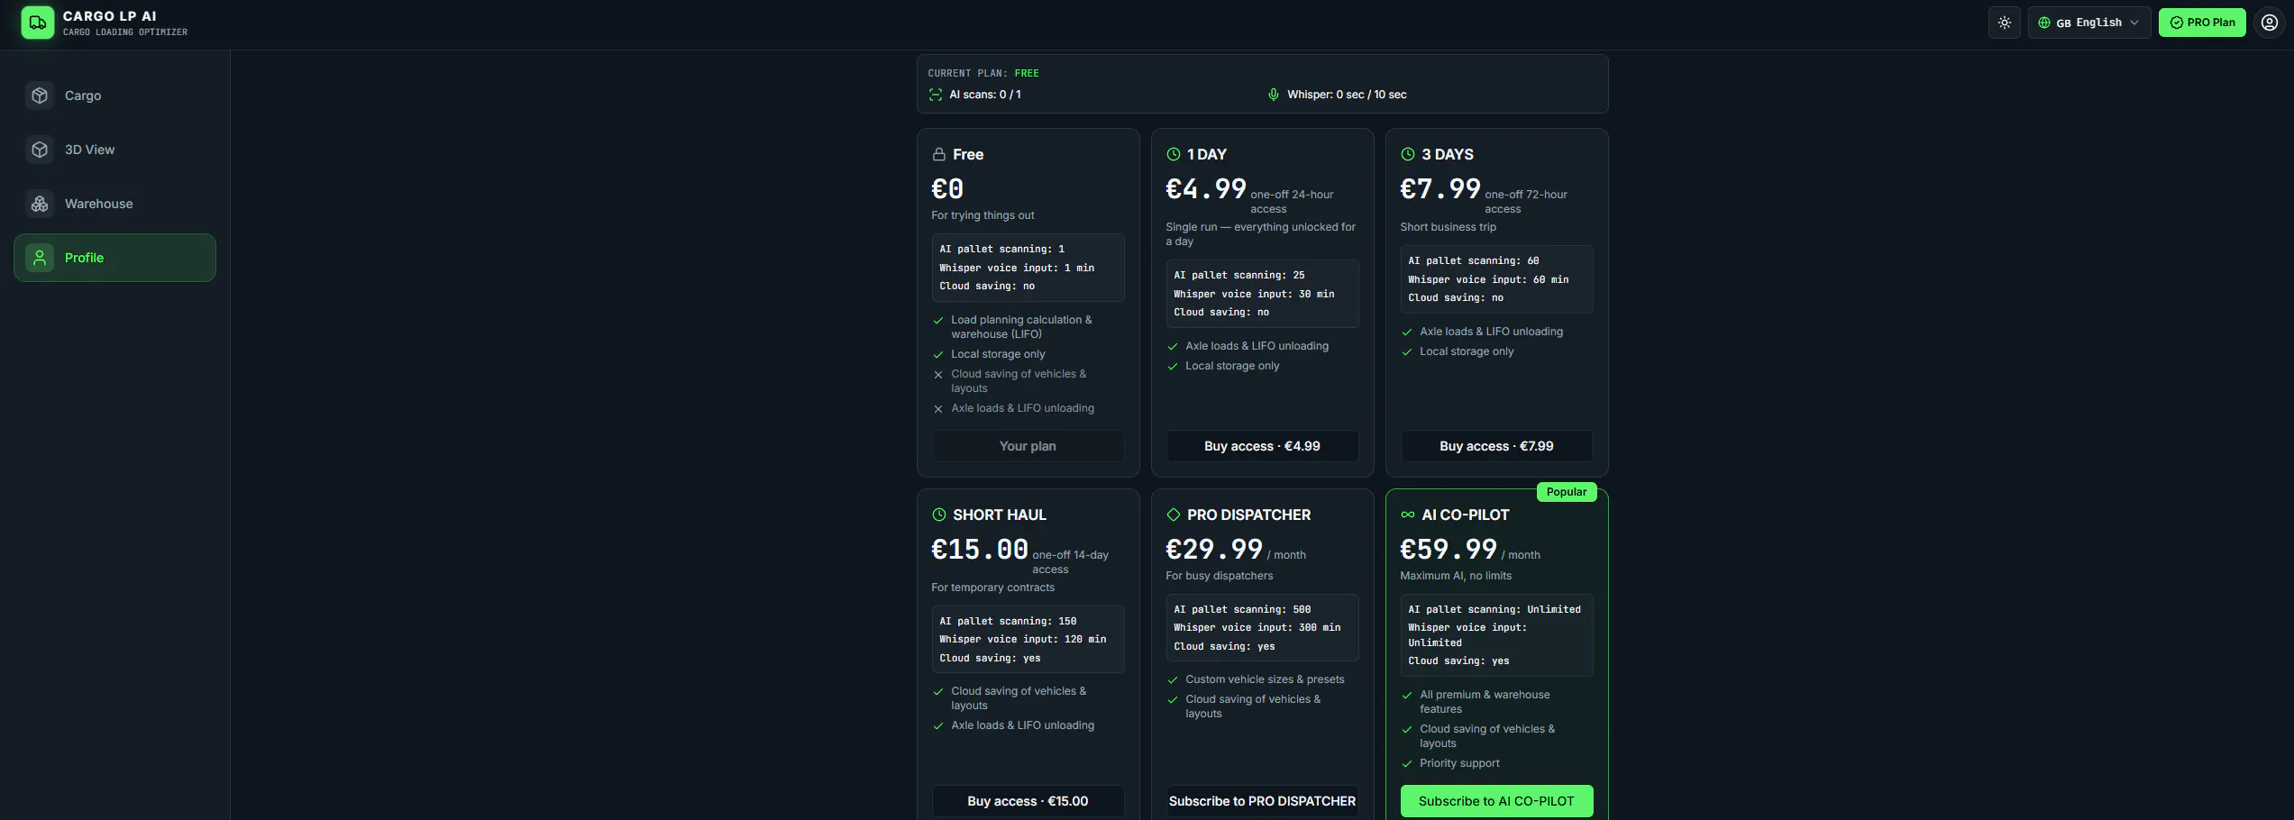Subscribe to AI CO-PILOT plan

1496,801
